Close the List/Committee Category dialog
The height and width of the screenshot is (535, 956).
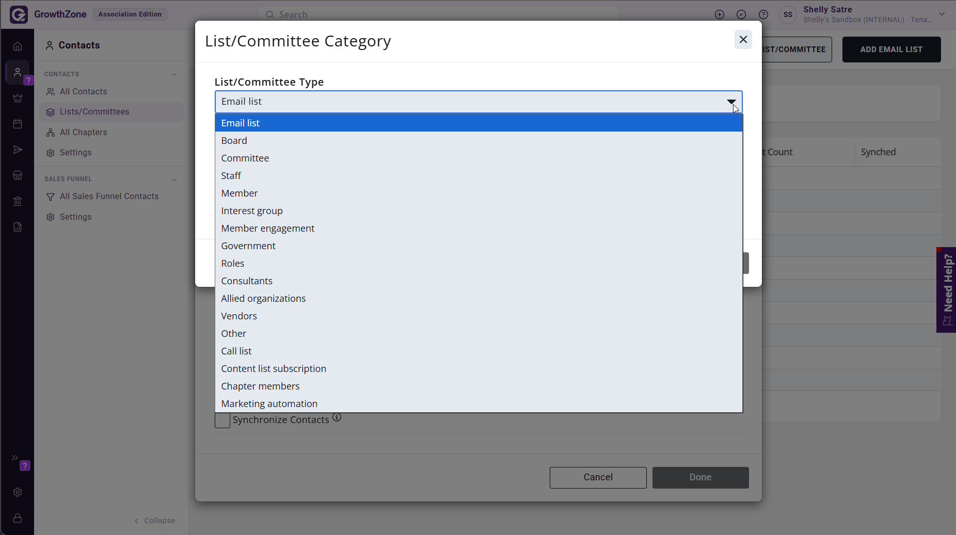coord(743,39)
